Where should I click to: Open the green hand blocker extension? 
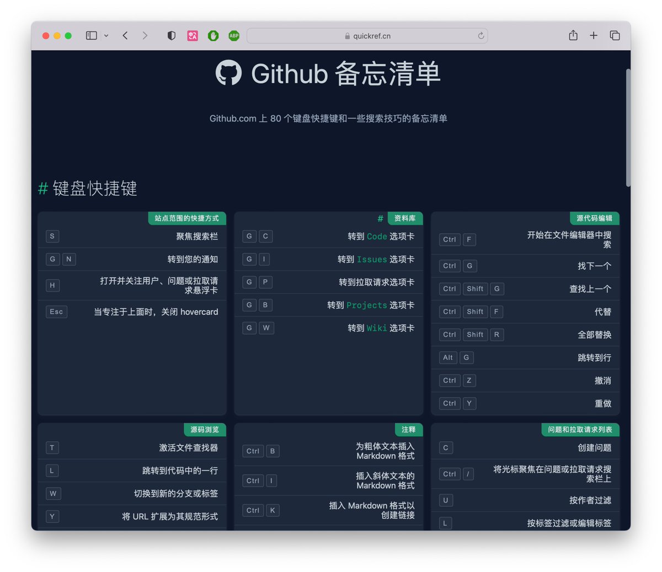pos(213,35)
